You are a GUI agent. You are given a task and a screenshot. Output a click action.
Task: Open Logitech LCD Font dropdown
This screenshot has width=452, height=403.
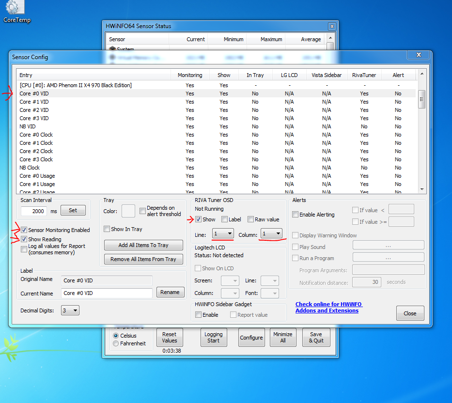(269, 293)
